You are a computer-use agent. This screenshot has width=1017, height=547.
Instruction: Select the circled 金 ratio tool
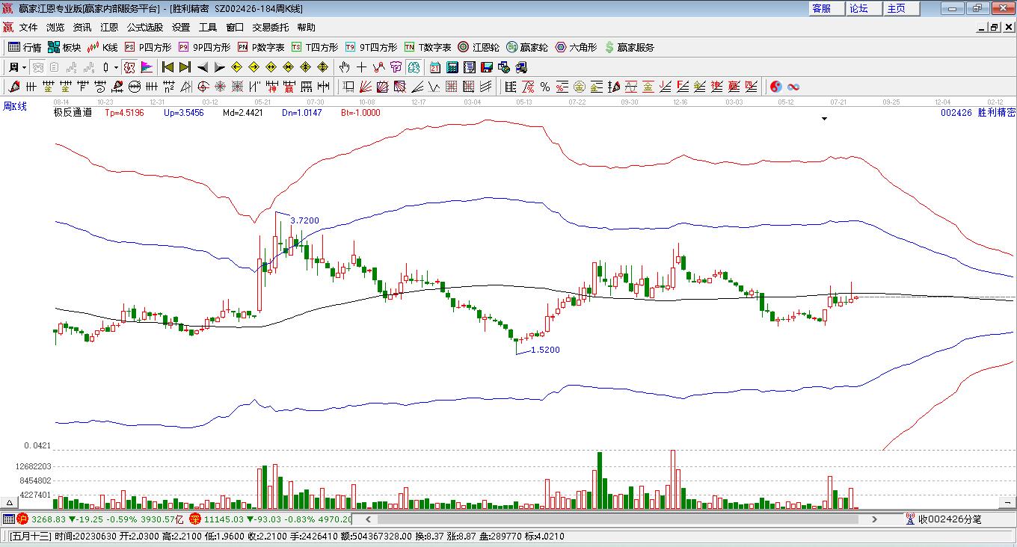[x=580, y=87]
